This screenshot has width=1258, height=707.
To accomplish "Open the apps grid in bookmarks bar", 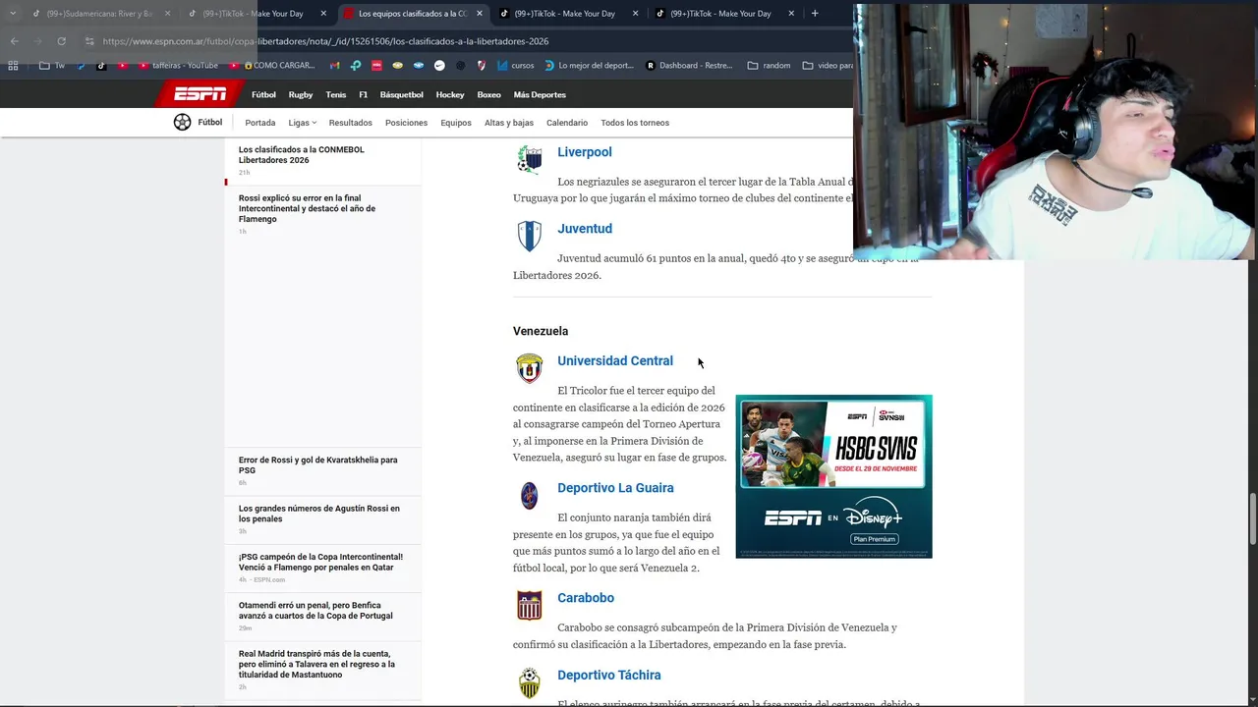I will point(13,66).
